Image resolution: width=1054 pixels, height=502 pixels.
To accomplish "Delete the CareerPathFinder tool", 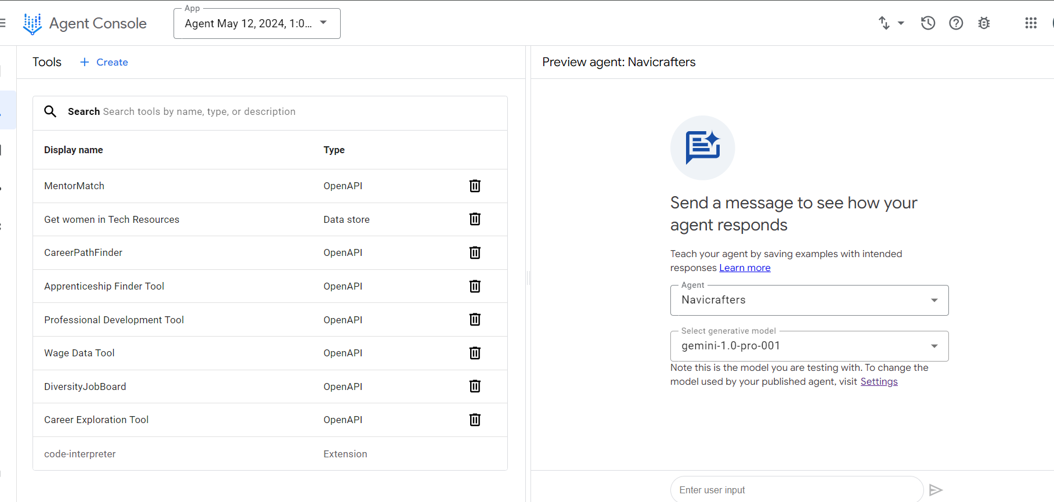I will [475, 252].
